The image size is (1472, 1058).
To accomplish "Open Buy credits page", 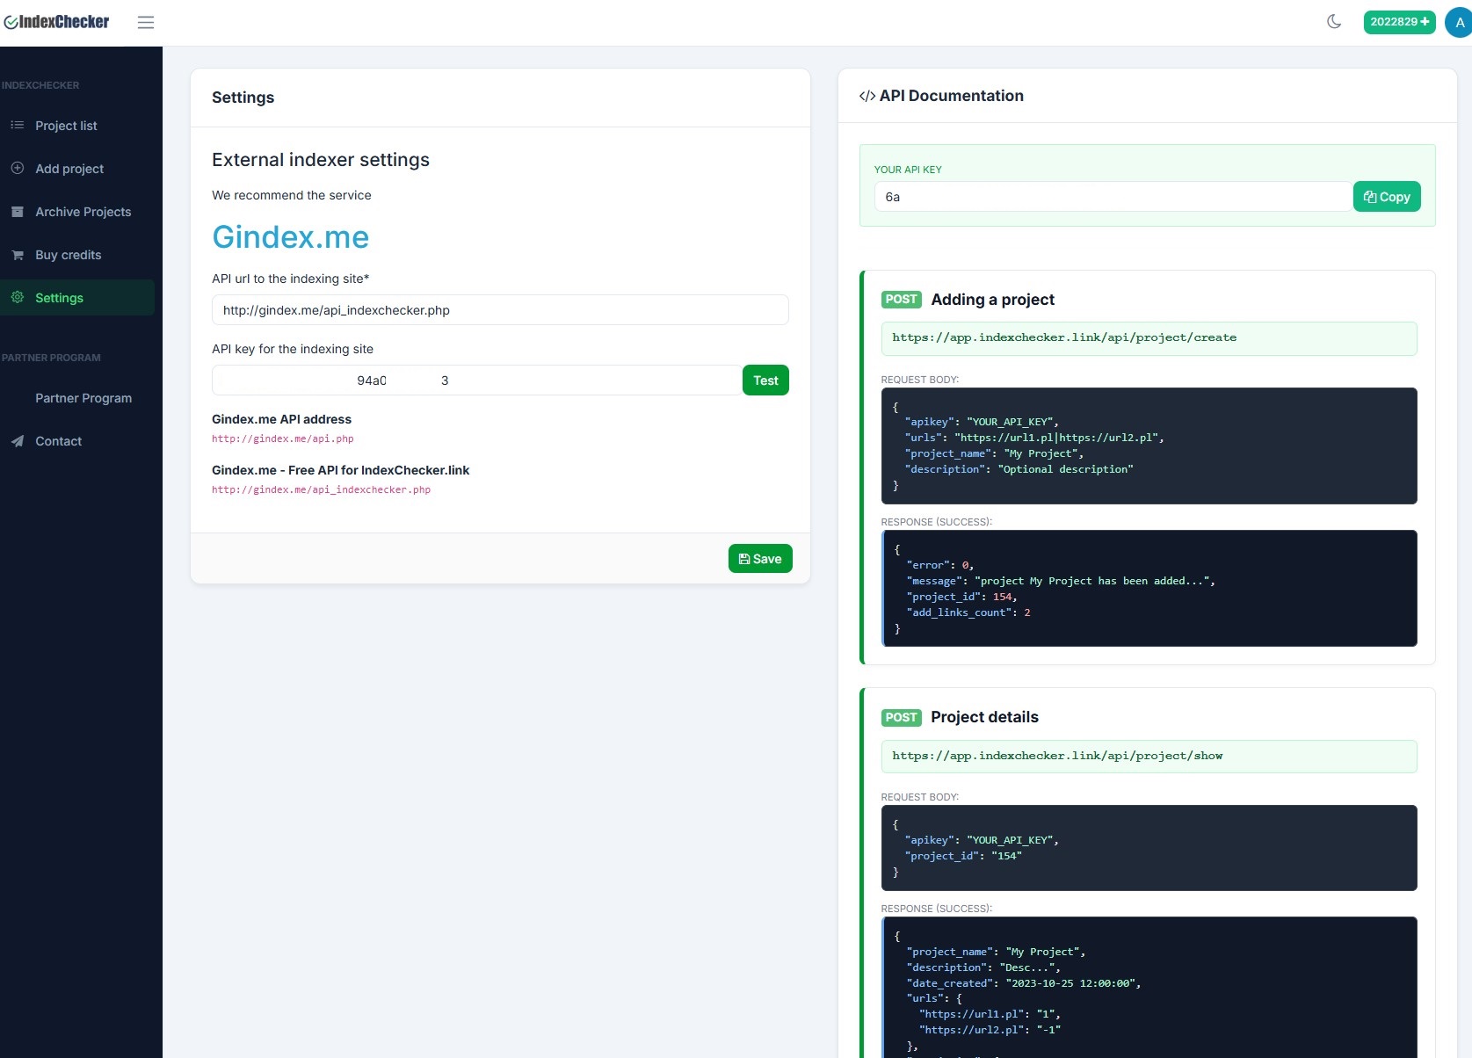I will 69,255.
